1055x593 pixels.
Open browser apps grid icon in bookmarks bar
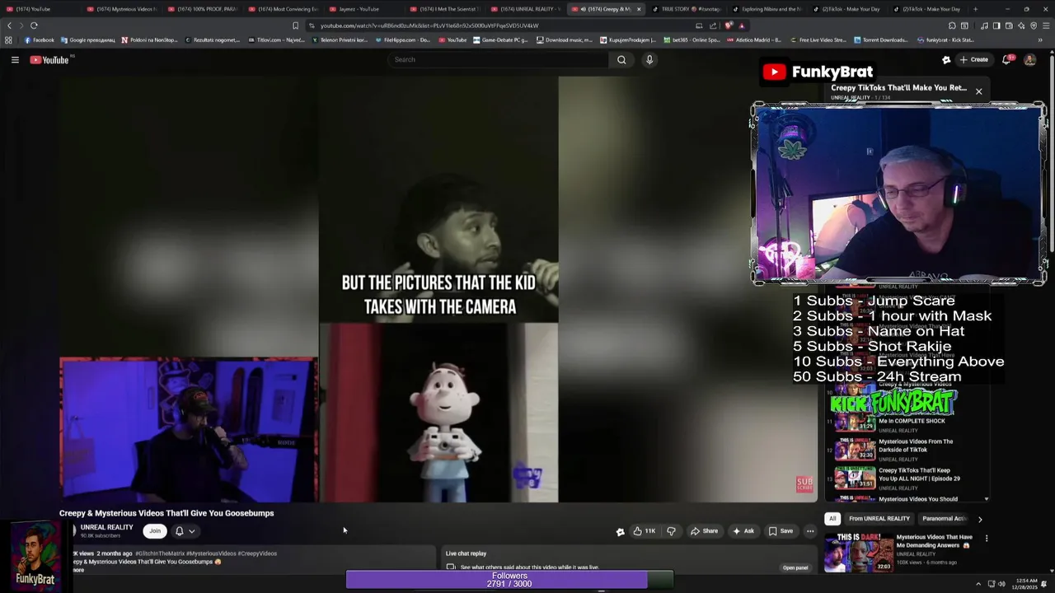[x=9, y=40]
